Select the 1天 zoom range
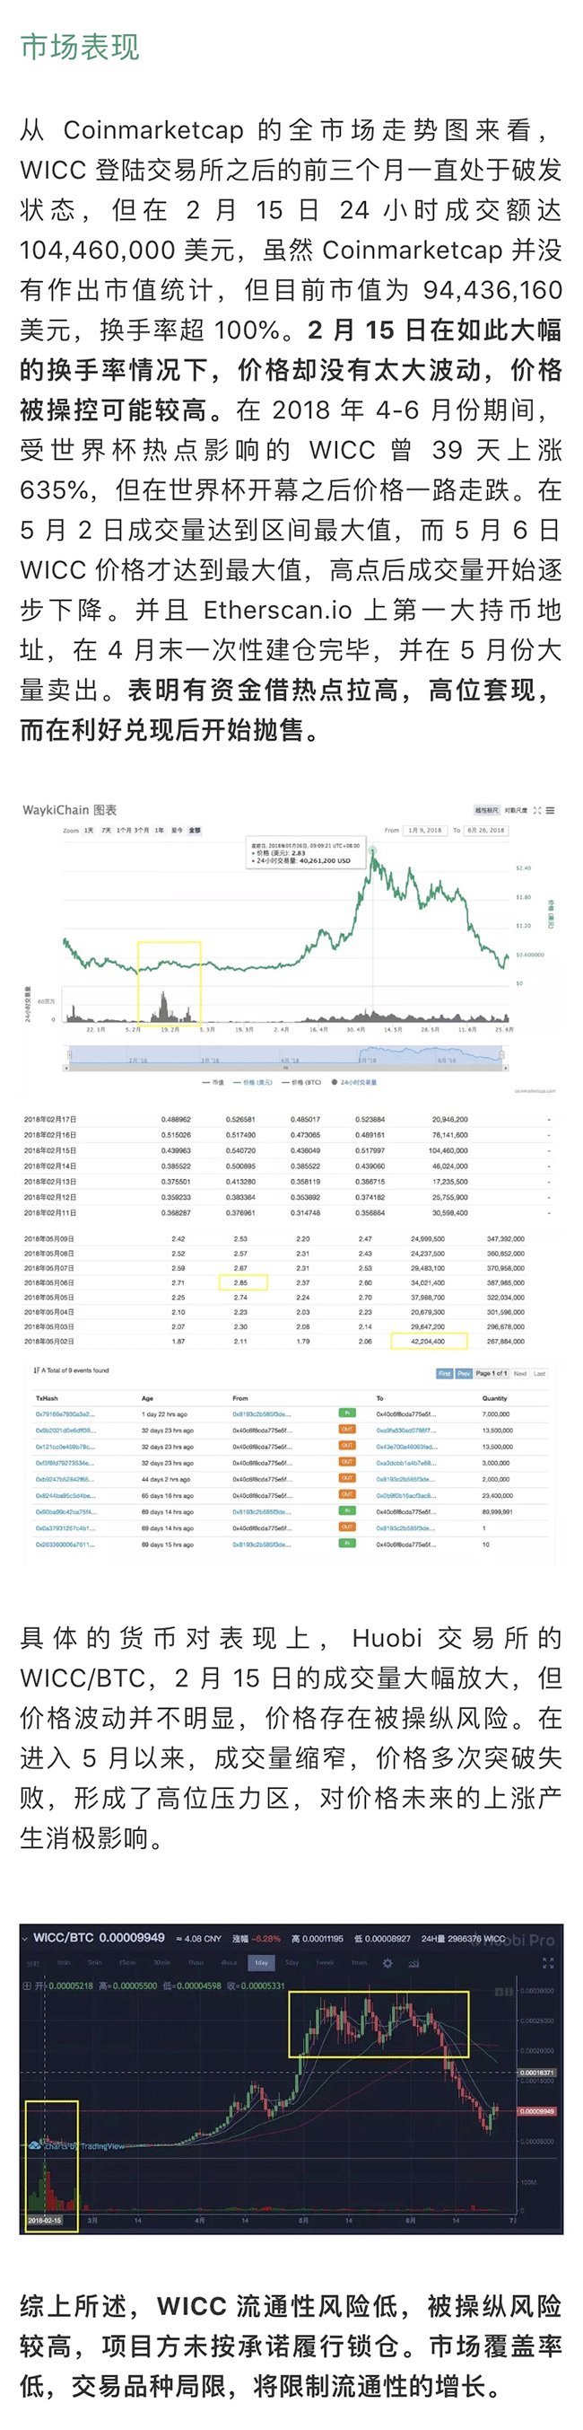 pyautogui.click(x=90, y=830)
